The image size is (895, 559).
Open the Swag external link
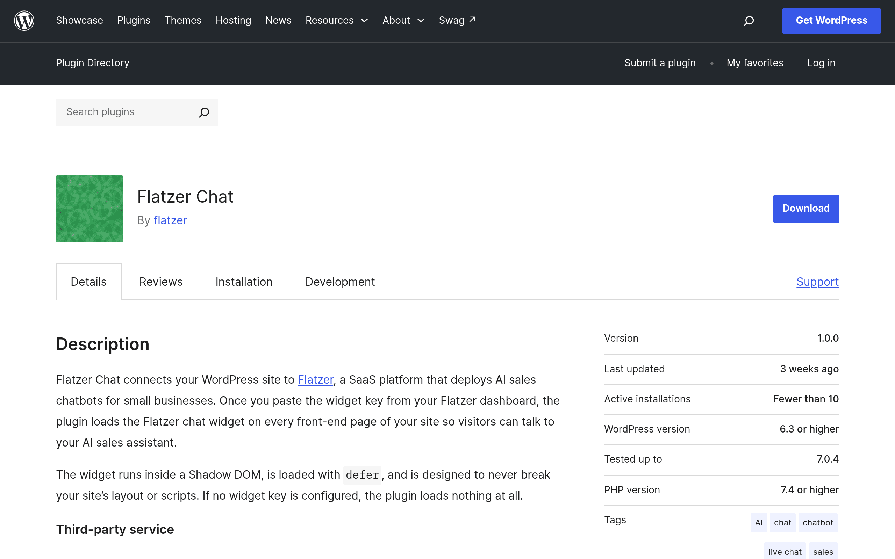(x=457, y=20)
